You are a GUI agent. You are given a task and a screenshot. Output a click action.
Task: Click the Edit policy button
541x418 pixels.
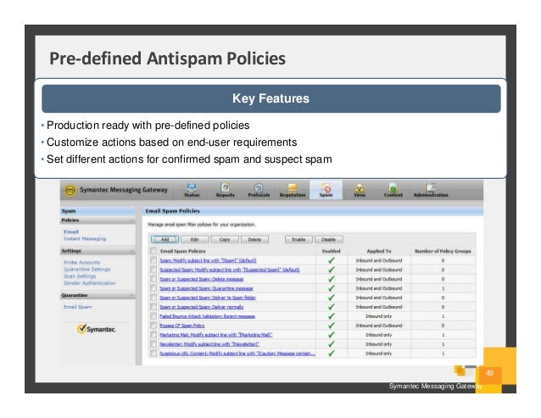click(x=194, y=239)
